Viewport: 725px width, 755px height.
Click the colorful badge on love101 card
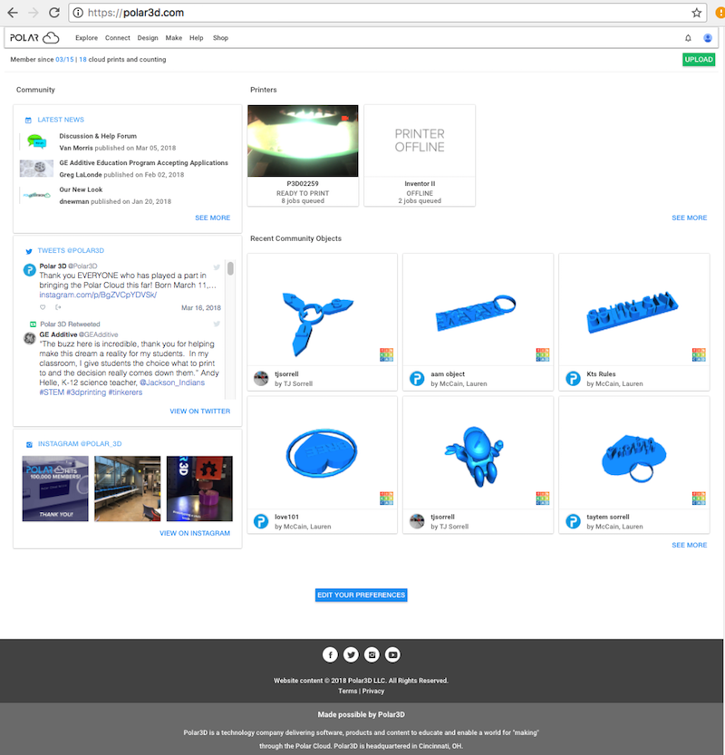pyautogui.click(x=387, y=498)
